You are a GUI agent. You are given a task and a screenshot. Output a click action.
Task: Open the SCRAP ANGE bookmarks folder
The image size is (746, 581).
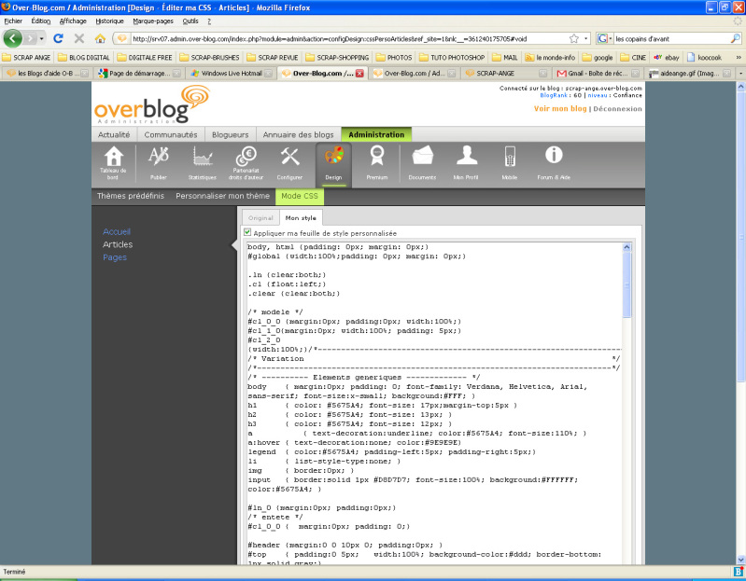tap(26, 58)
